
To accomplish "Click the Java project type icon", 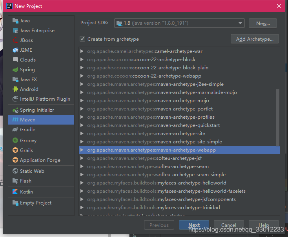I will coord(15,21).
